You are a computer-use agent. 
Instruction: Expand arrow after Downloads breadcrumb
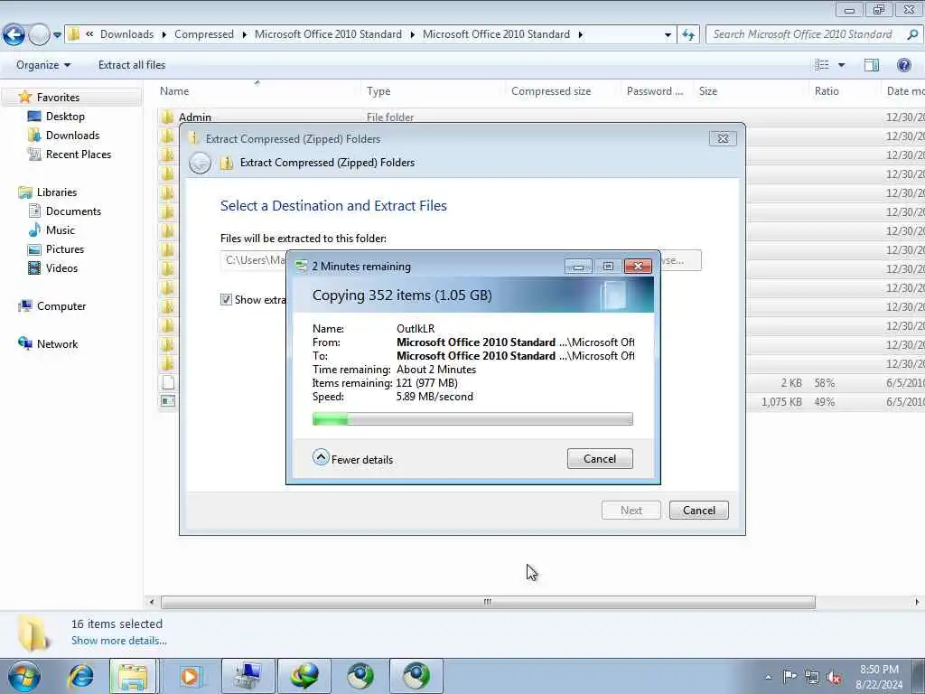[164, 35]
